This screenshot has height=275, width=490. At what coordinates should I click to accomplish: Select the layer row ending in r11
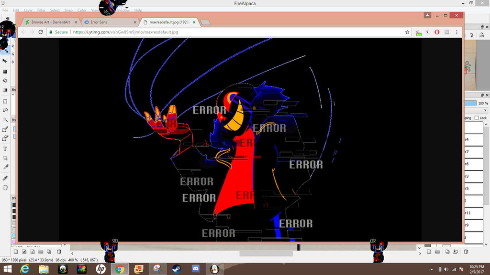click(x=474, y=213)
